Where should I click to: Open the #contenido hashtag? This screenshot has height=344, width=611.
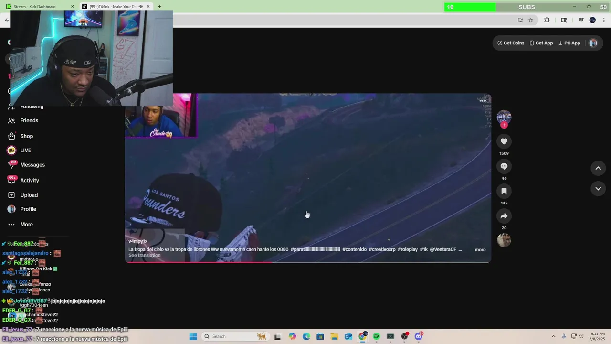354,249
